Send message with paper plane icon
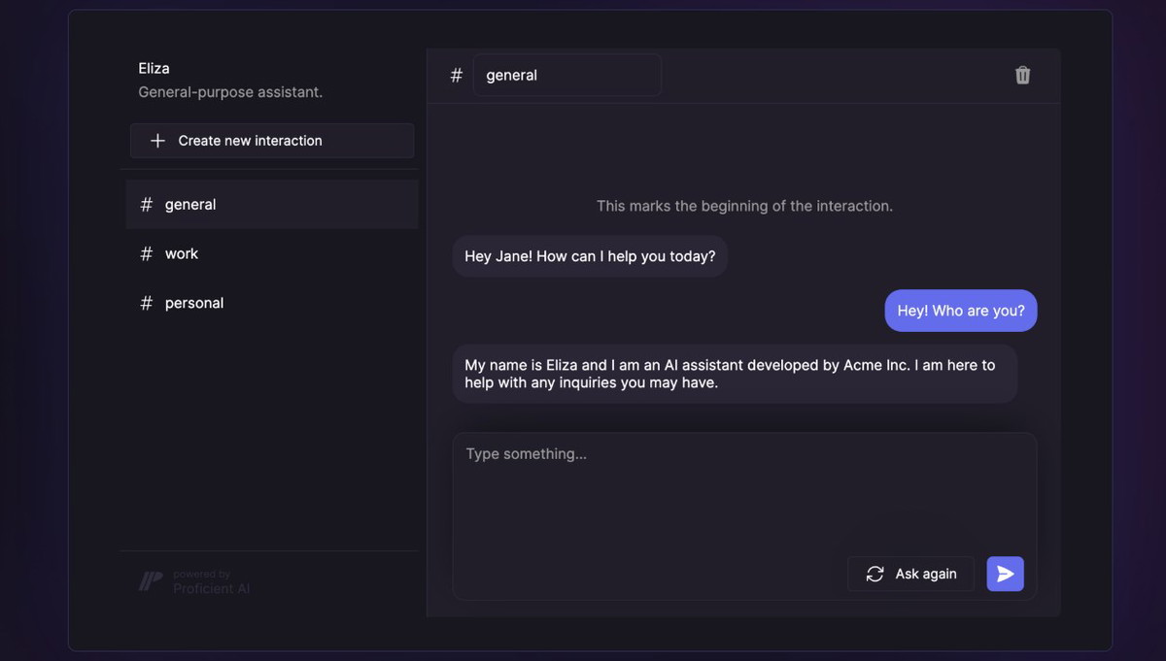1166x661 pixels. point(1005,574)
